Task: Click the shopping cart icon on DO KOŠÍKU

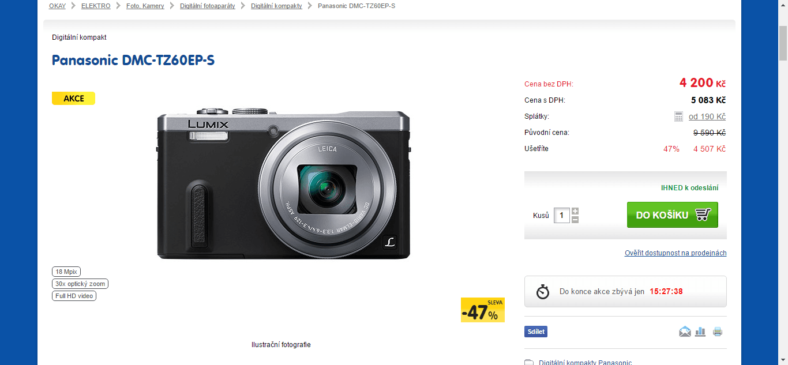Action: [703, 215]
